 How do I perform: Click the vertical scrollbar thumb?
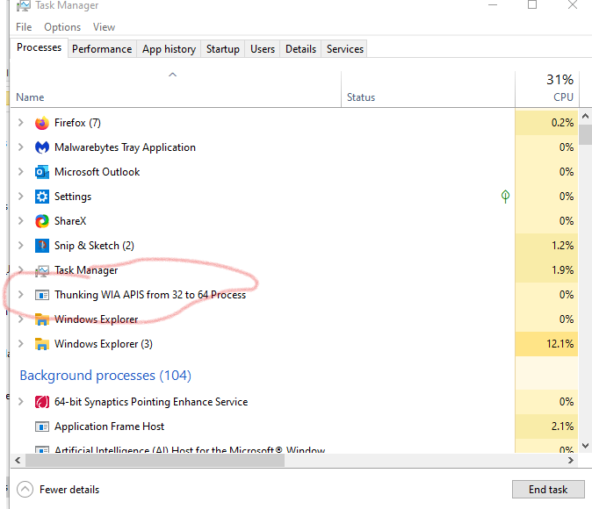pos(585,134)
